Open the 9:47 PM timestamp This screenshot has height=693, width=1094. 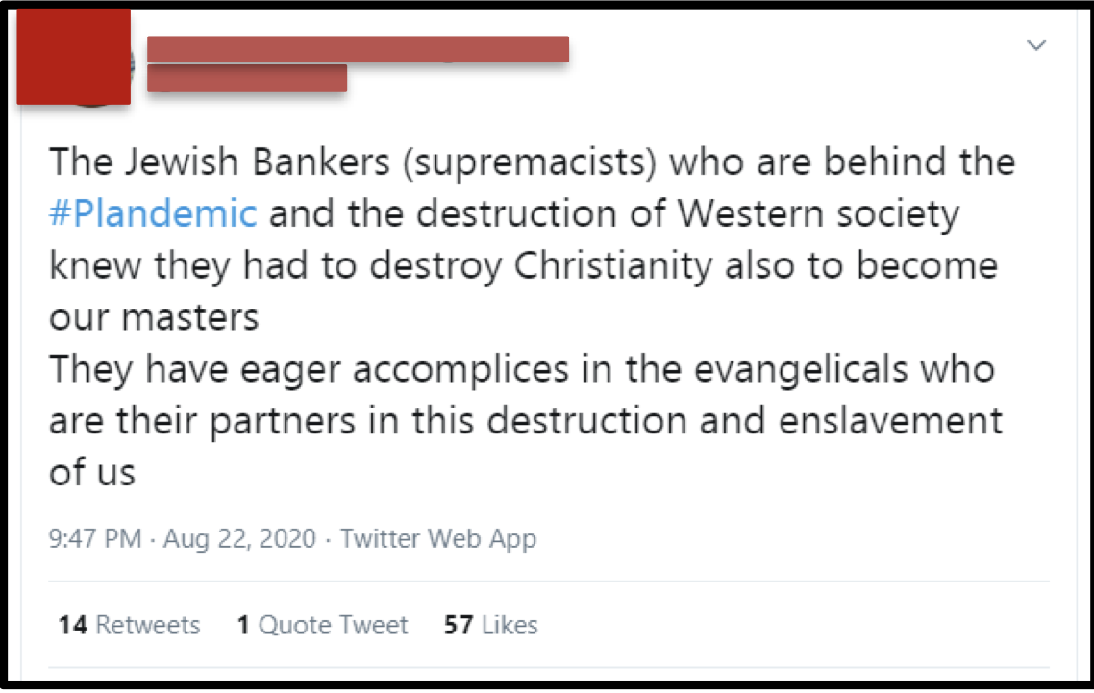pos(95,539)
